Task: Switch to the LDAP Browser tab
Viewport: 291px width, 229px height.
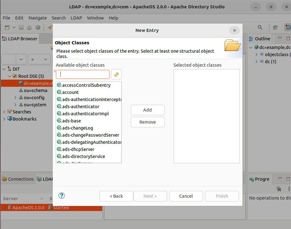Action: [x=20, y=39]
